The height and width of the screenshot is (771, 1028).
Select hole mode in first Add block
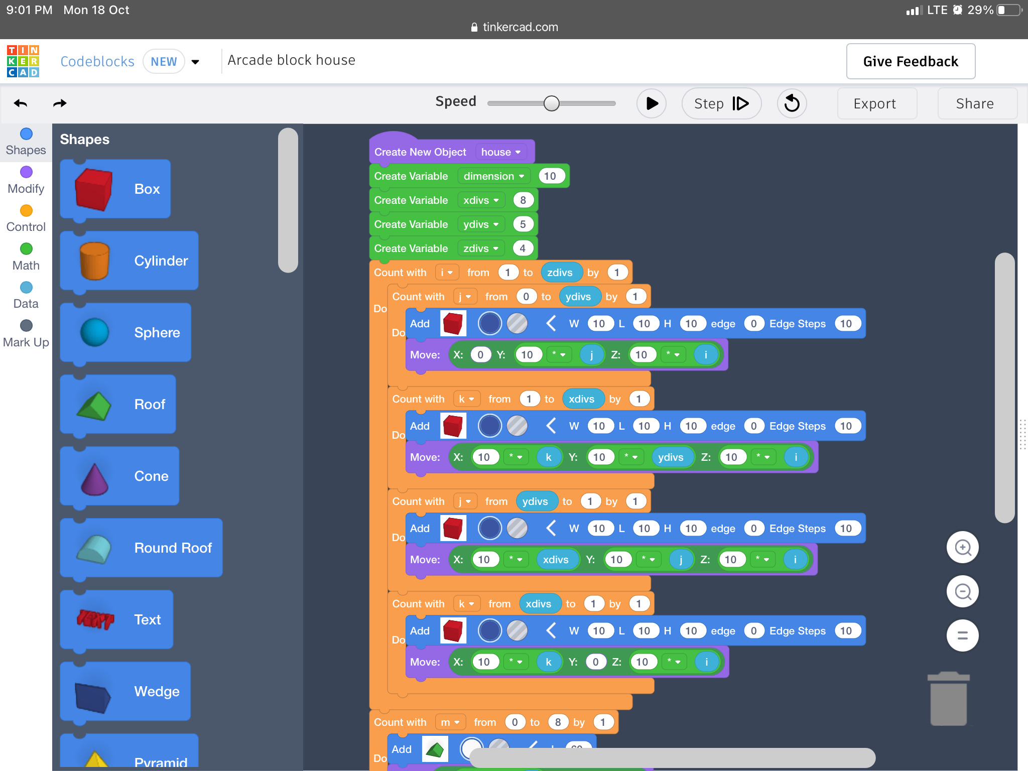[517, 324]
